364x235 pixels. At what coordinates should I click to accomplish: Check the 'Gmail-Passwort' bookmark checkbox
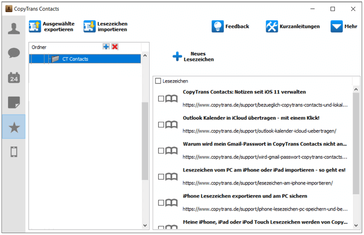tap(161, 151)
